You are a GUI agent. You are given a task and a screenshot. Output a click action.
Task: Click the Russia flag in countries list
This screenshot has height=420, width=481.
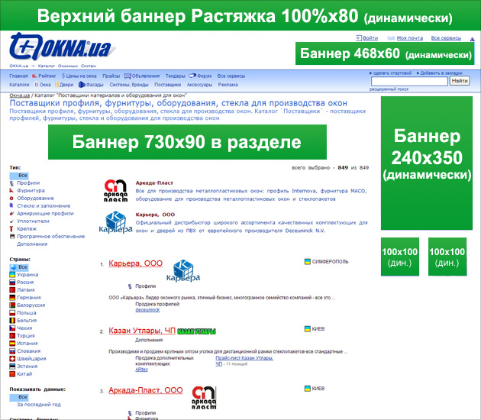[x=12, y=283]
